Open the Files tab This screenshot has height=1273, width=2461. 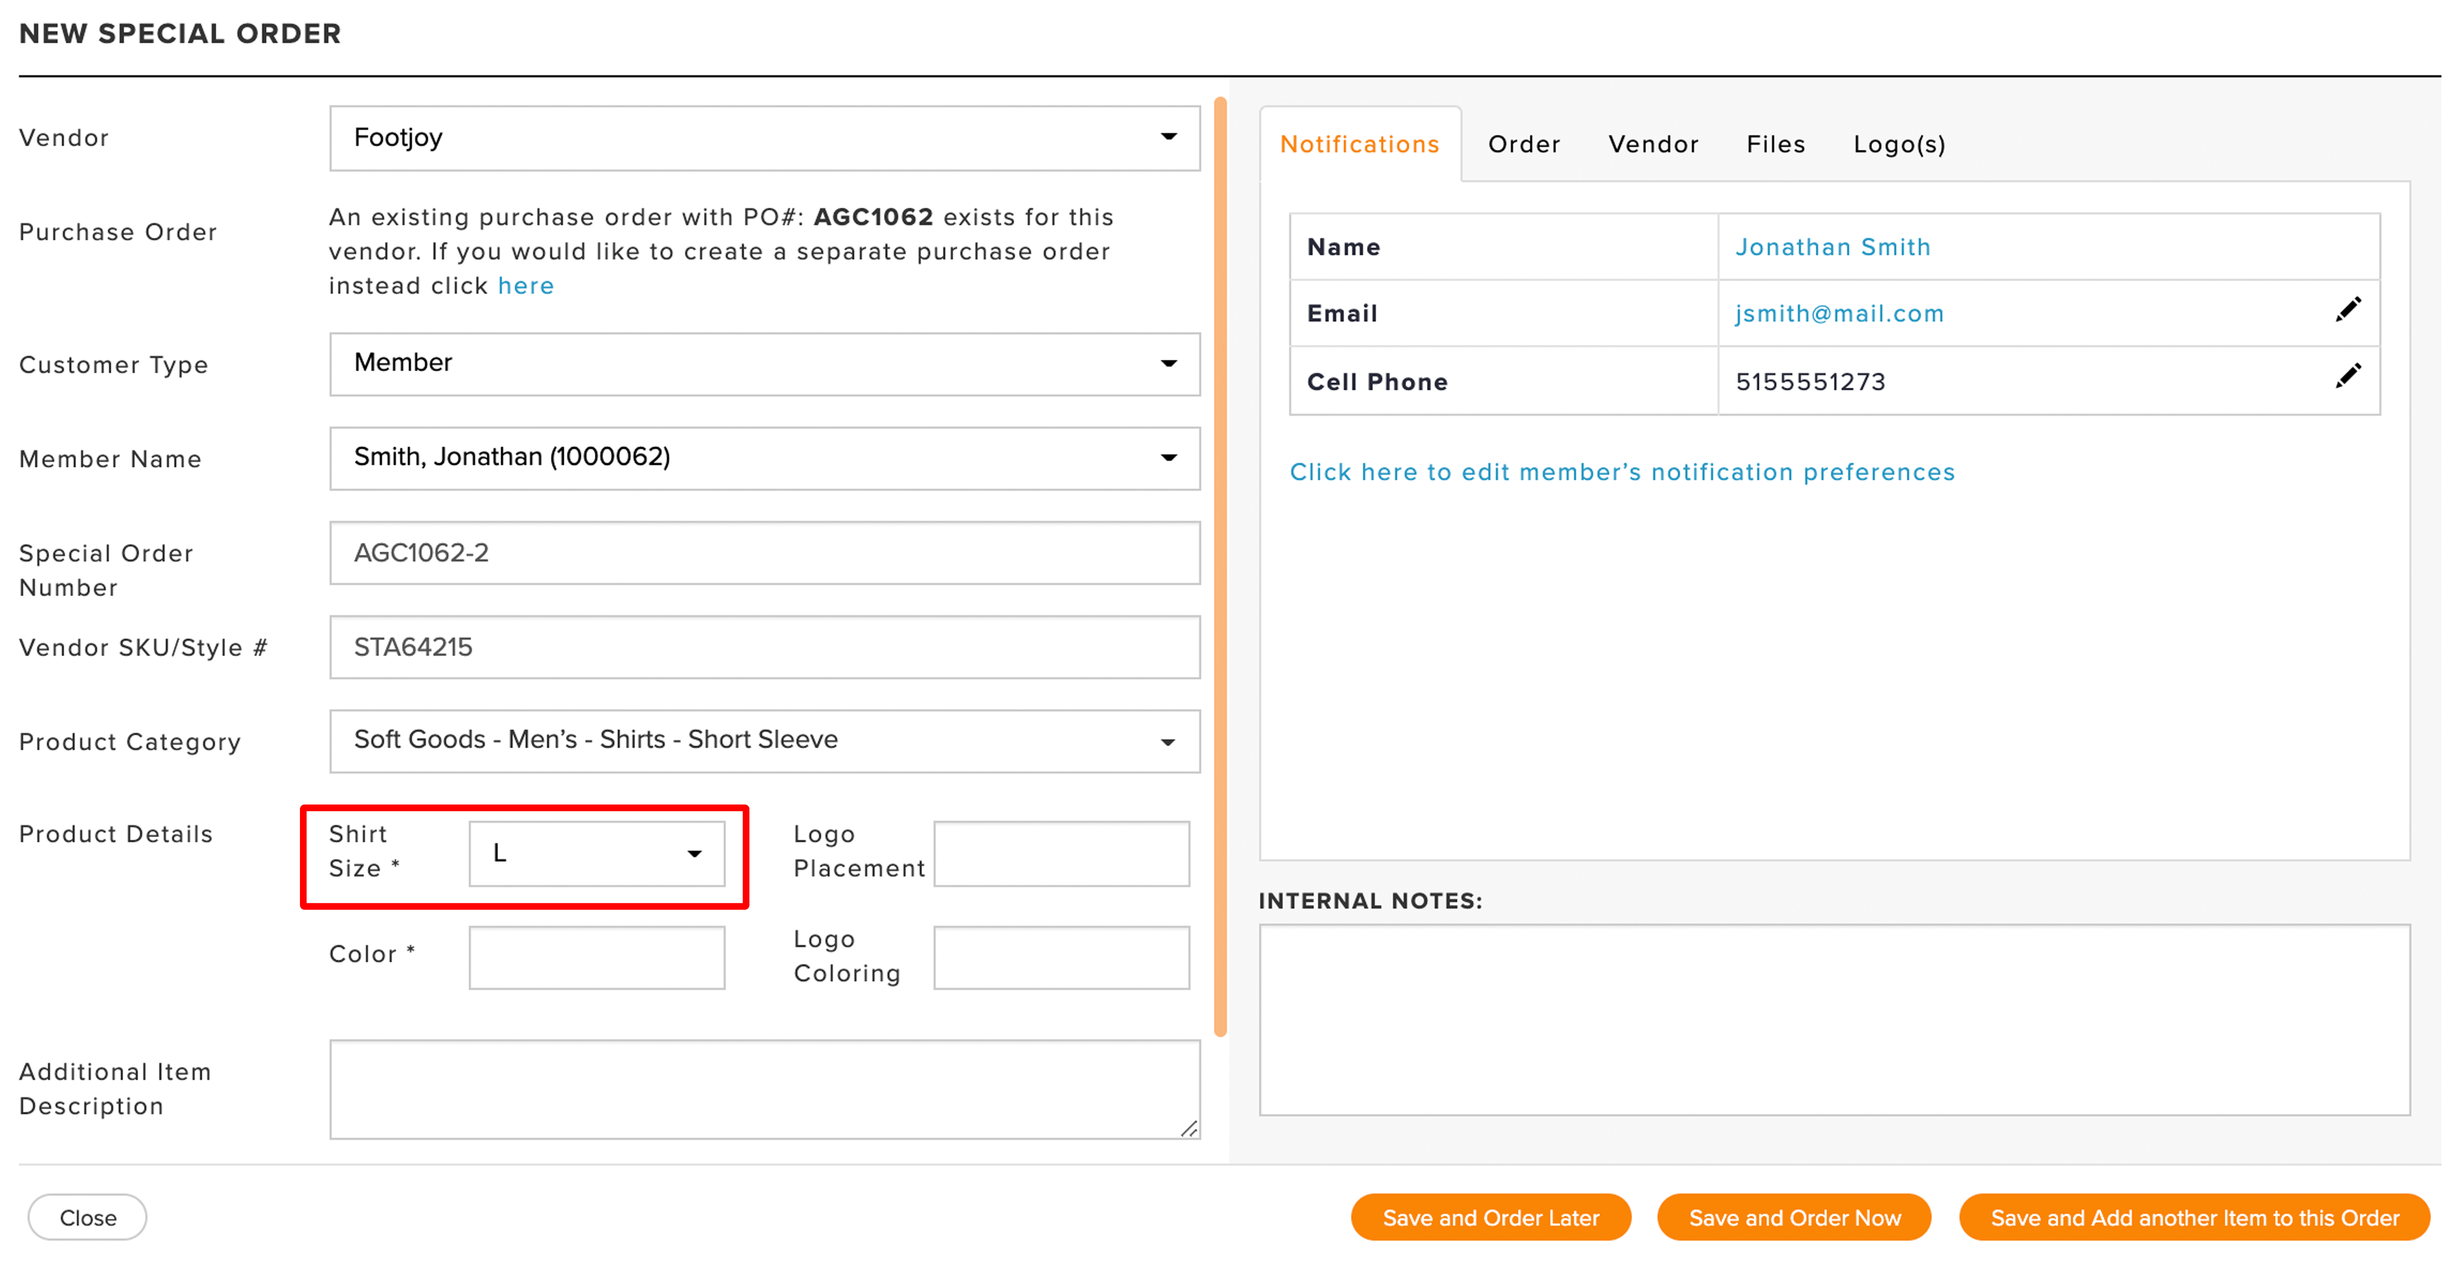click(x=1775, y=144)
